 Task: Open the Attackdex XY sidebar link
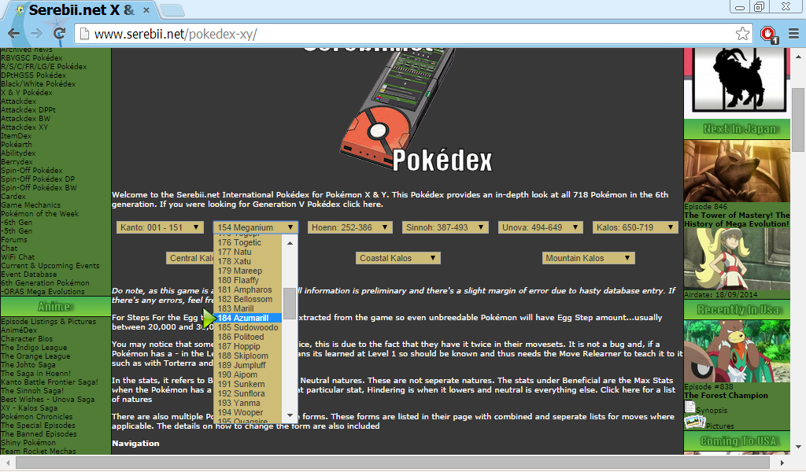tap(24, 127)
